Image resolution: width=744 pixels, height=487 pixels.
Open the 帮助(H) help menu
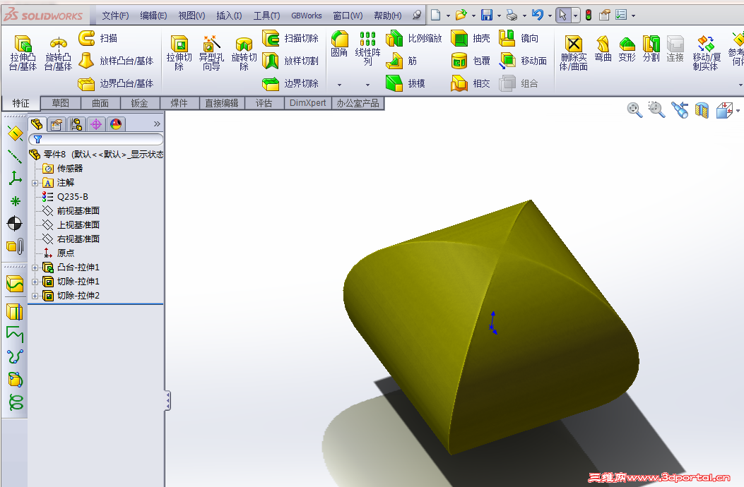(x=388, y=16)
